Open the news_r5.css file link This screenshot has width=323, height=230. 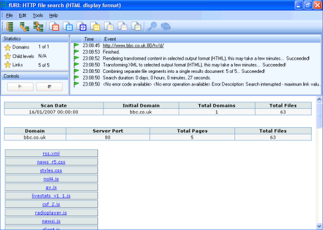coord(51,162)
